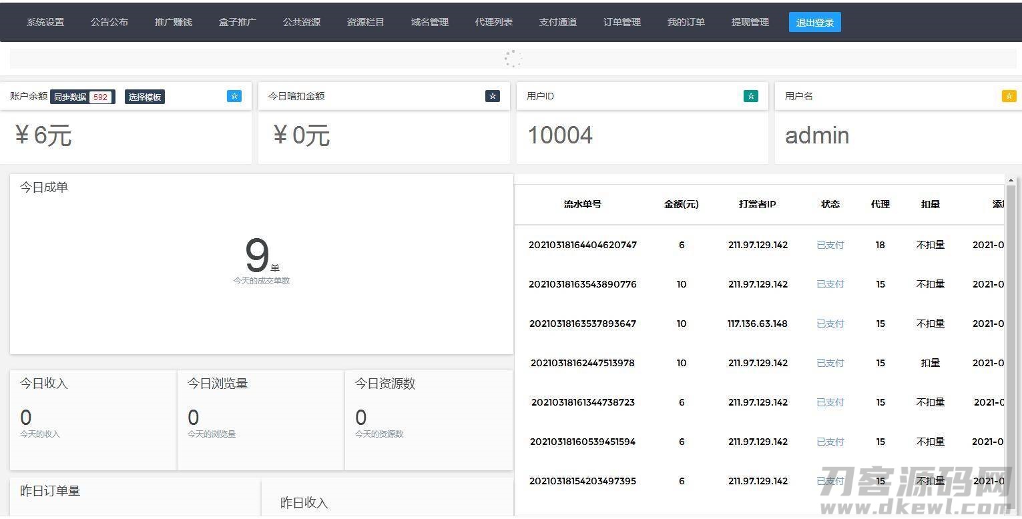Open 订单管理
1022x519 pixels.
tap(621, 22)
